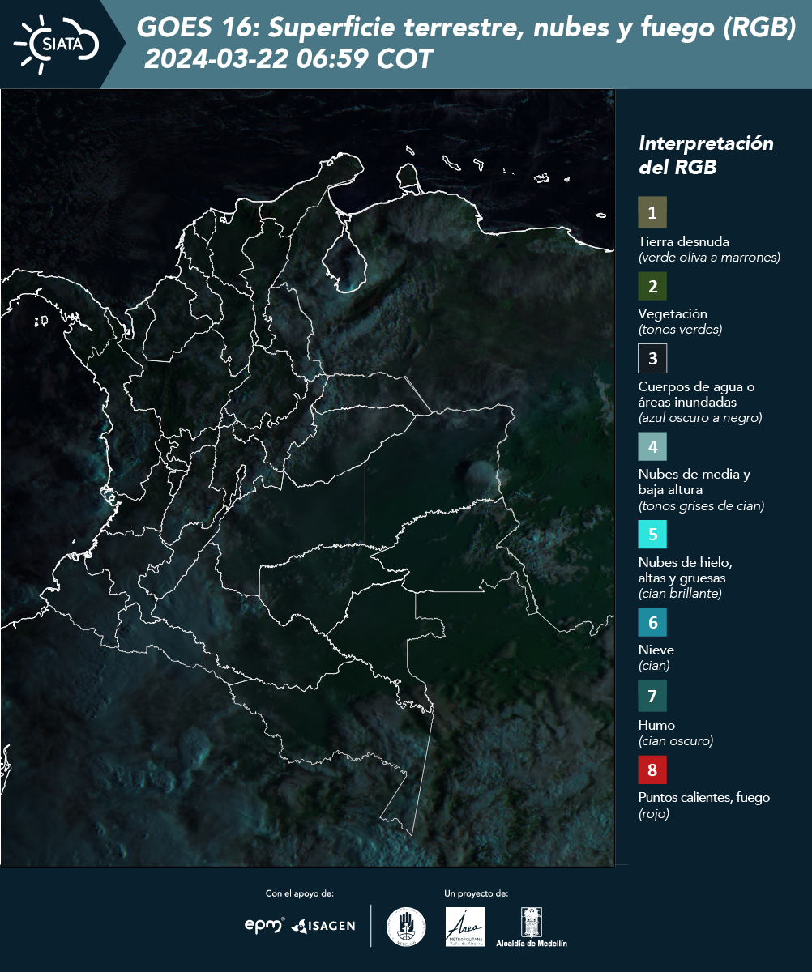Select legend swatch 7 Humo
The image size is (812, 972).
tap(652, 696)
